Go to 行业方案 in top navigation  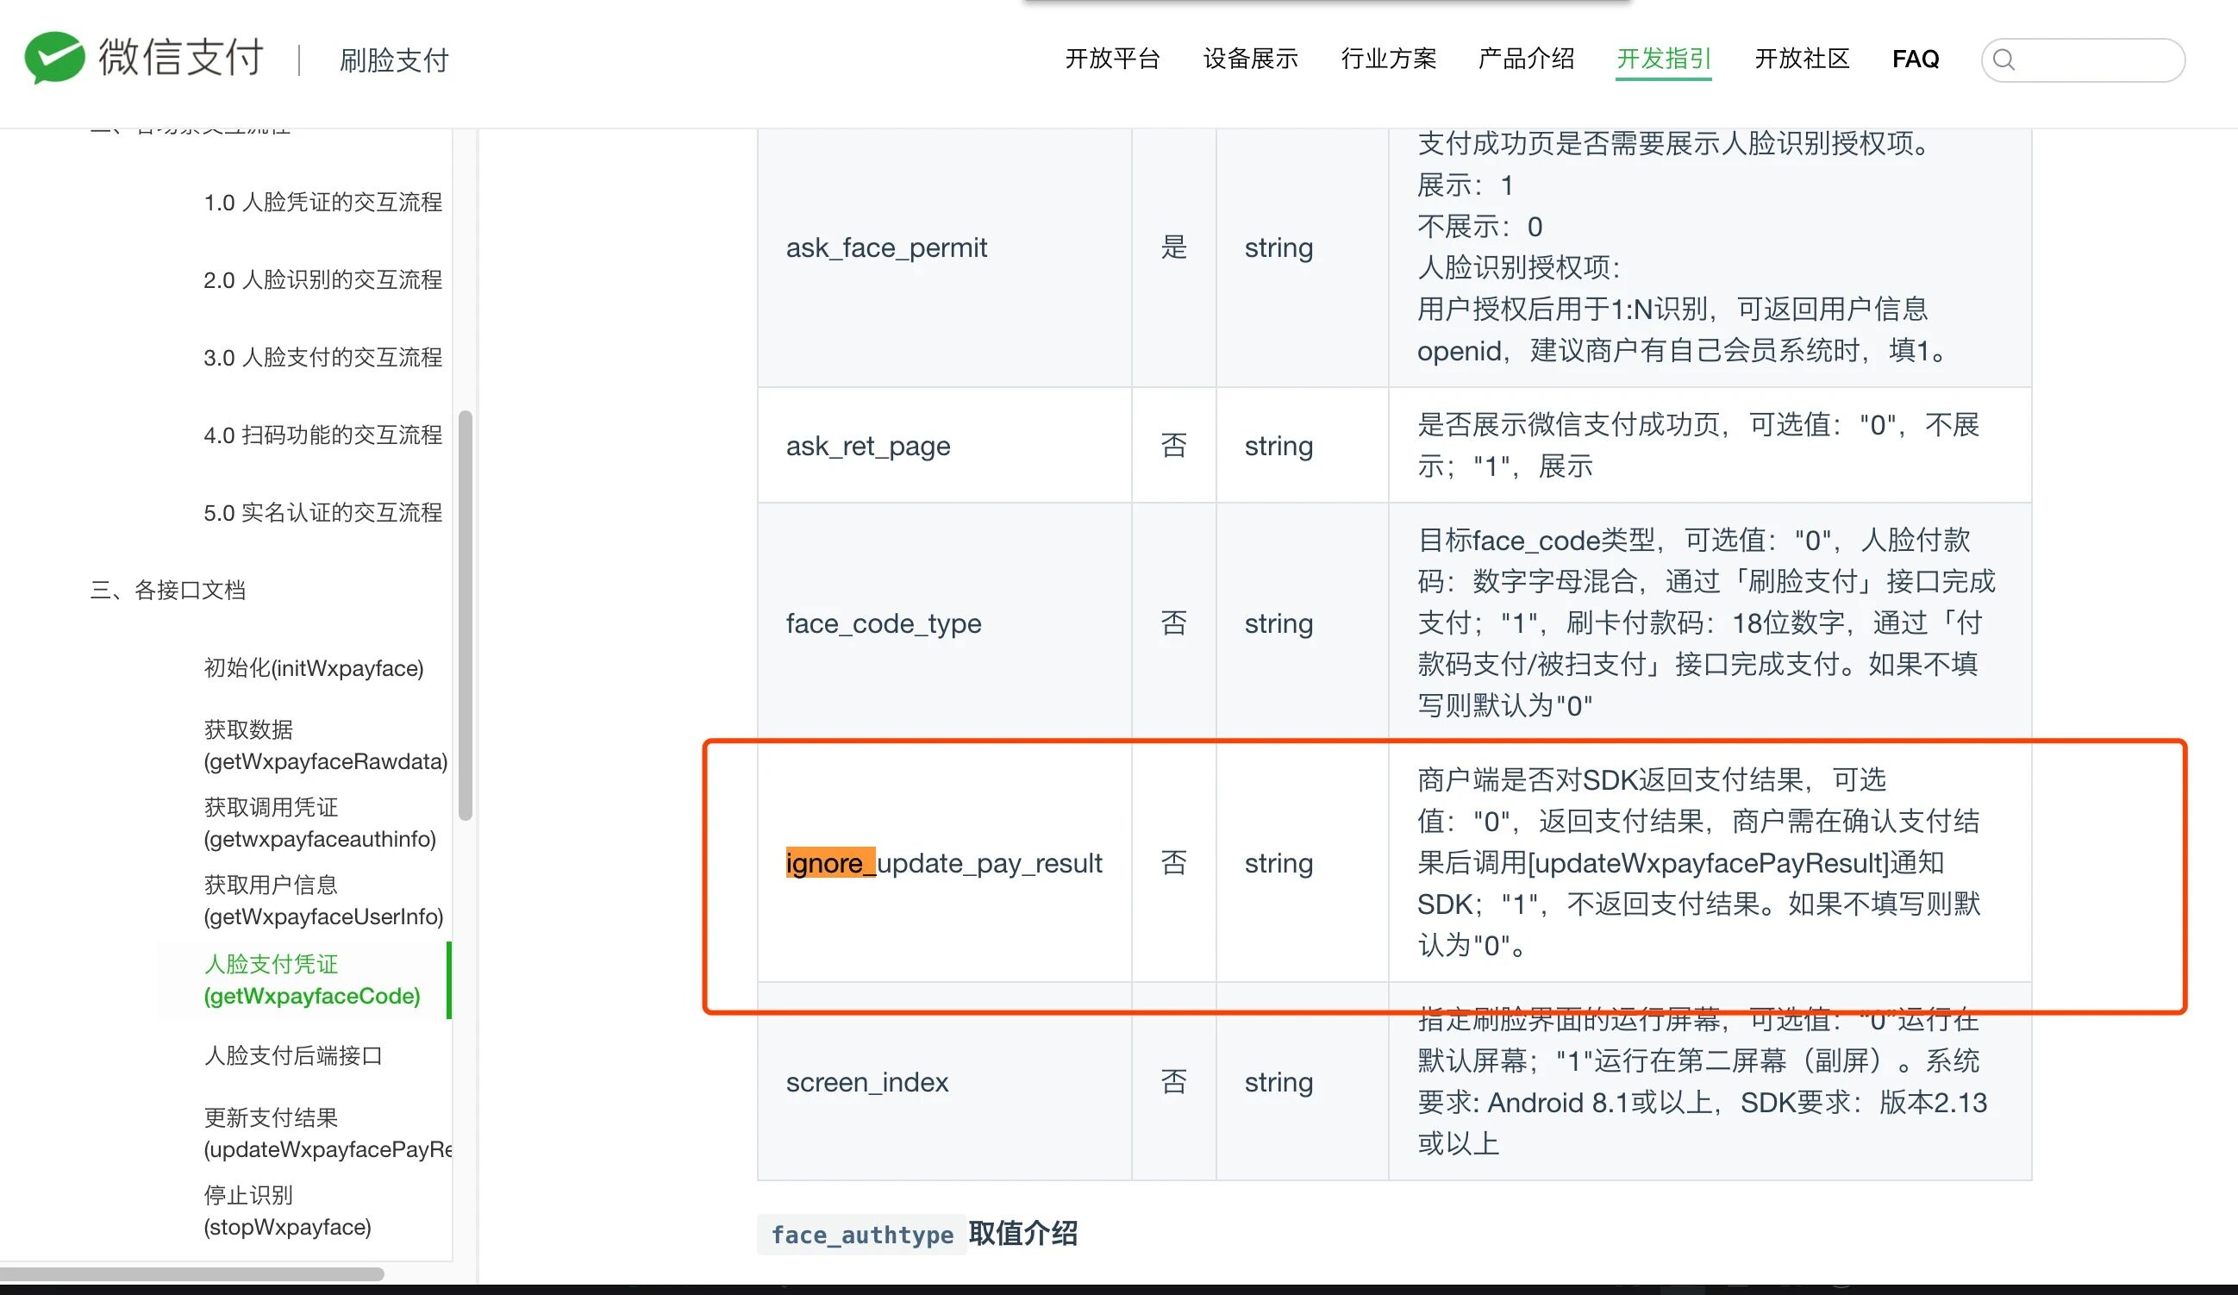pos(1388,59)
